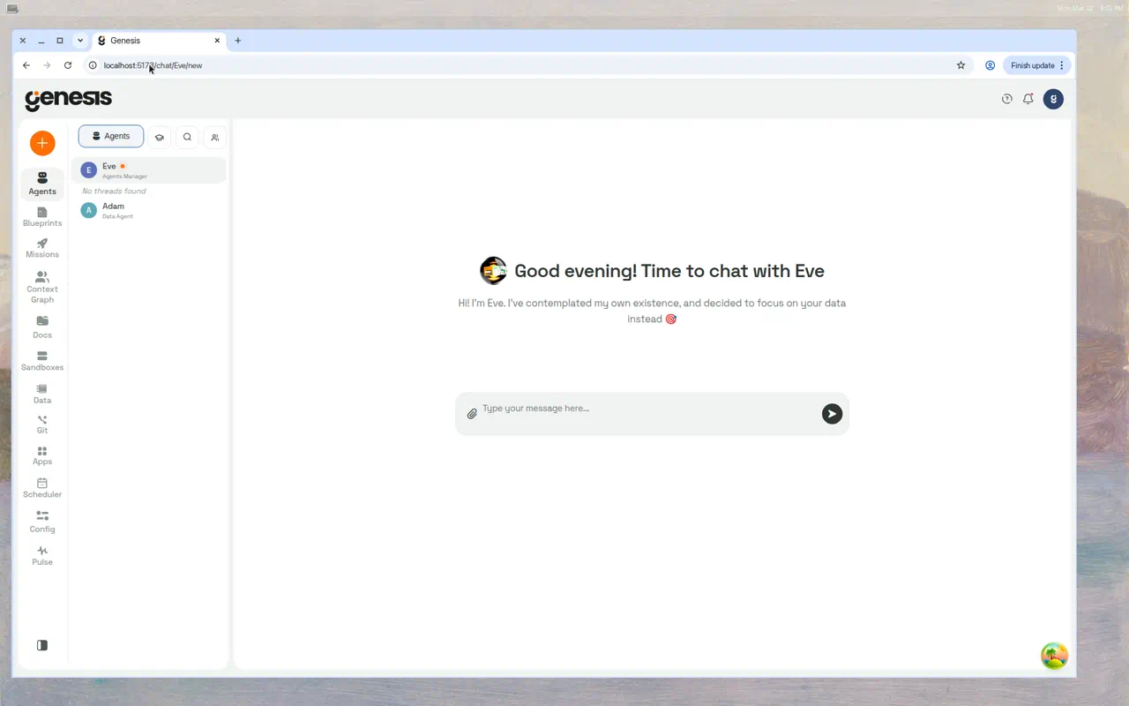Select the Eve Agents Manager row
This screenshot has width=1129, height=706.
[x=149, y=170]
